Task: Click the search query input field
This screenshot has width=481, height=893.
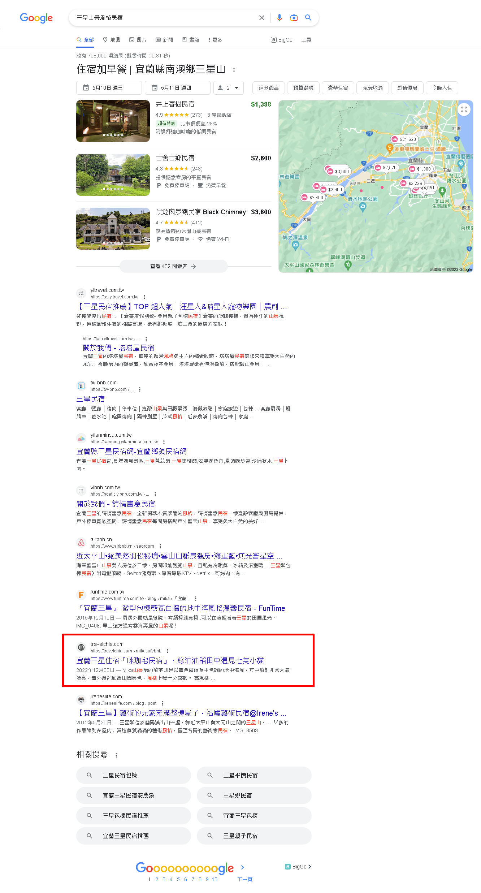Action: pyautogui.click(x=164, y=18)
